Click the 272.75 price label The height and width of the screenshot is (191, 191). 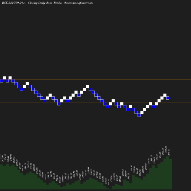pyautogui.click(x=11, y=158)
